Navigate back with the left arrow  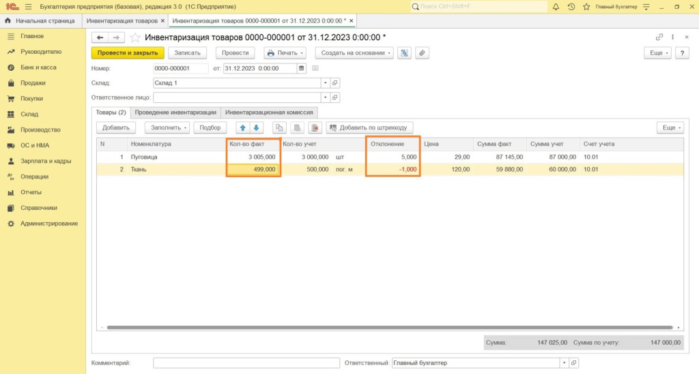click(100, 37)
